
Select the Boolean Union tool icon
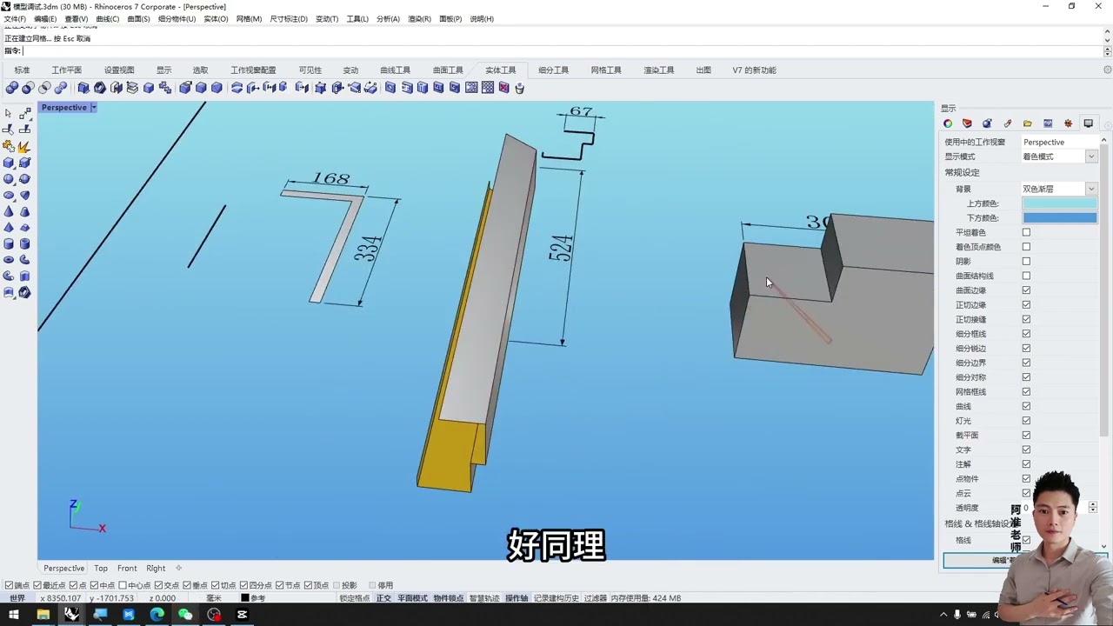pyautogui.click(x=12, y=88)
